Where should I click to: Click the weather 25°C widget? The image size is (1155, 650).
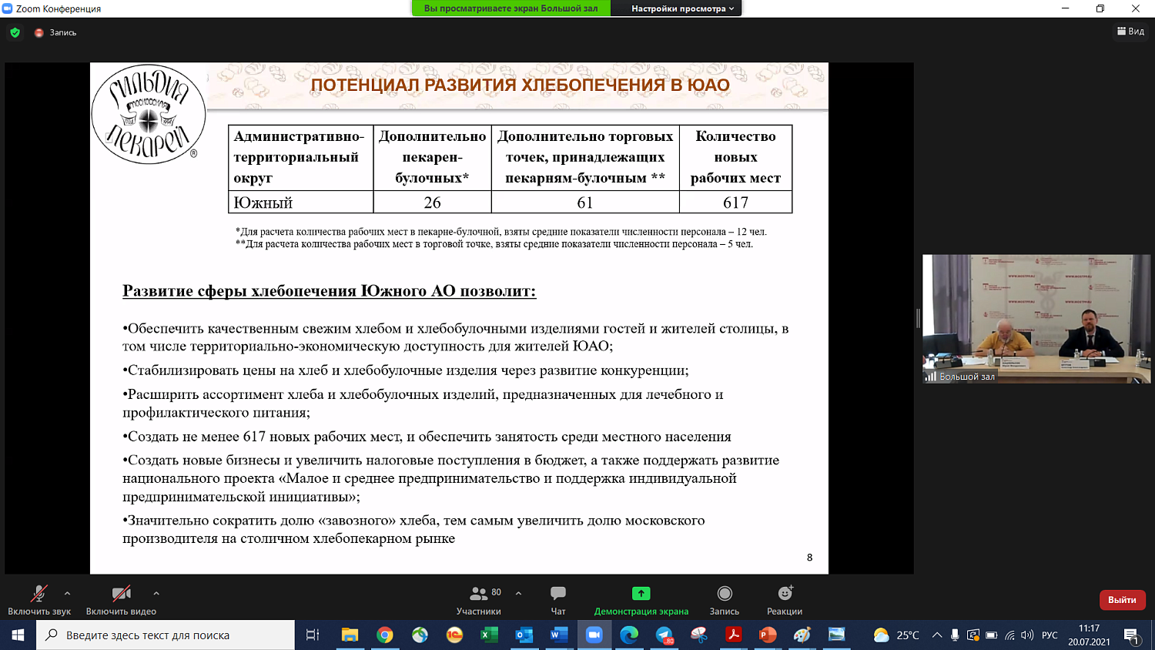point(896,635)
